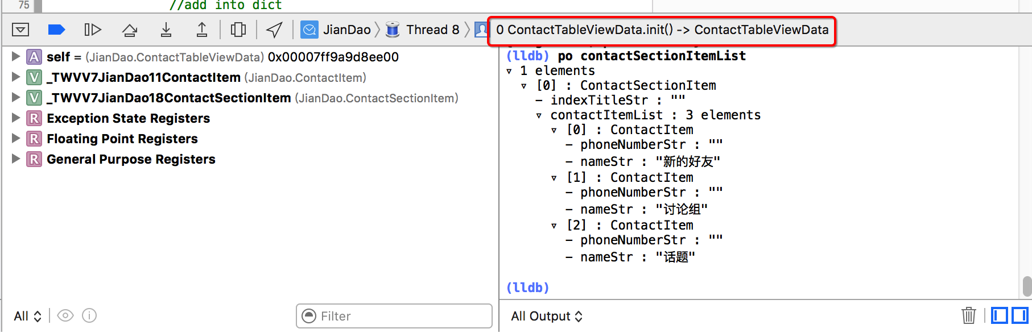1032x333 pixels.
Task: Click Continue program execution button
Action: [92, 30]
